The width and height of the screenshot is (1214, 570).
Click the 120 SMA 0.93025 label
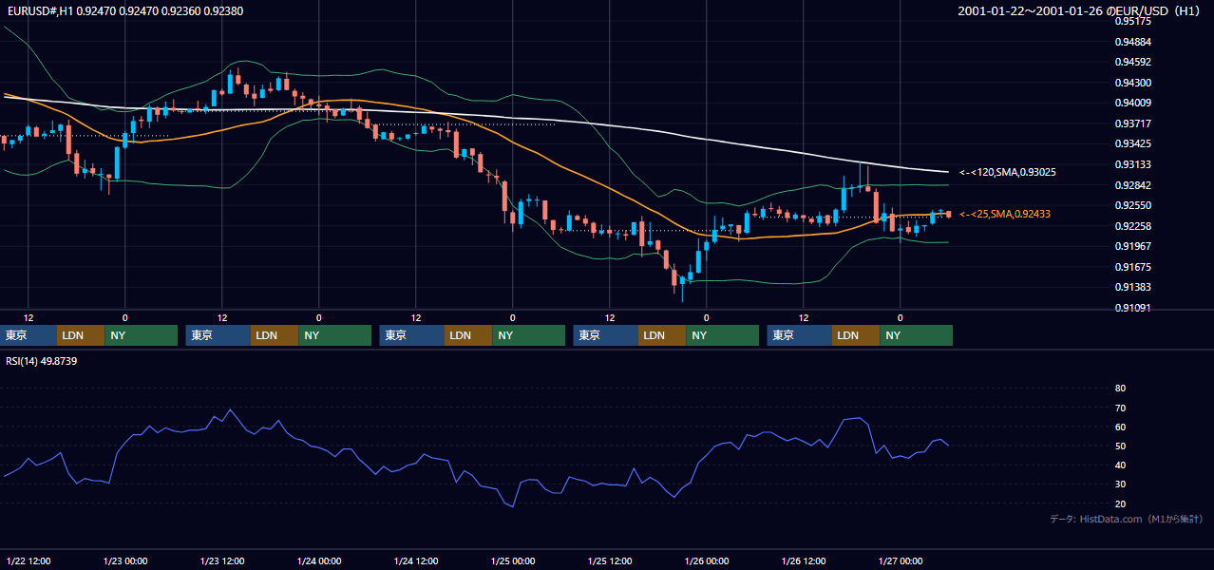pos(1008,172)
